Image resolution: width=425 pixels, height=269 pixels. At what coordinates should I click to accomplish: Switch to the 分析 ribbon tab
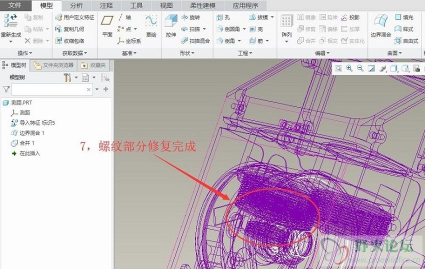click(76, 5)
